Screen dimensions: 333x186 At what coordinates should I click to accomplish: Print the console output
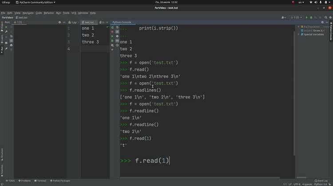click(x=117, y=36)
